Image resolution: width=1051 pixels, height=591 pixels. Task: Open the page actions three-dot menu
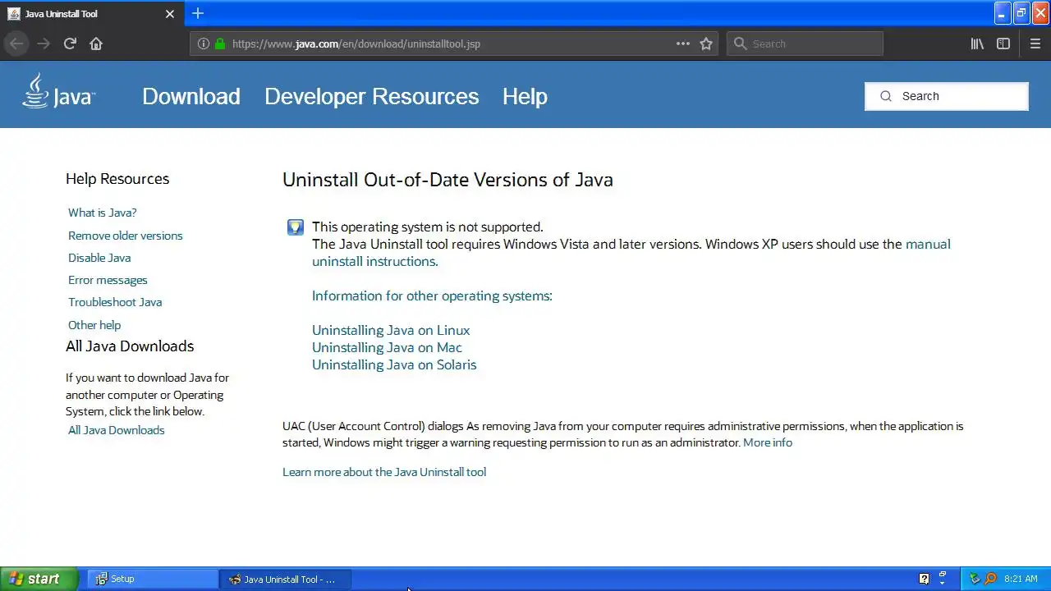point(683,44)
